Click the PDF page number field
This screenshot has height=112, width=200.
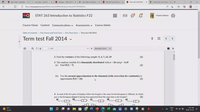[47, 48]
